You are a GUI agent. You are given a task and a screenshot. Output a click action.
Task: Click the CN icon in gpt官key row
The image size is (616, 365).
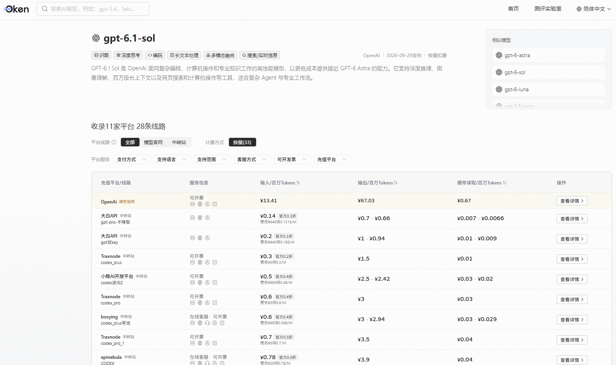(192, 238)
